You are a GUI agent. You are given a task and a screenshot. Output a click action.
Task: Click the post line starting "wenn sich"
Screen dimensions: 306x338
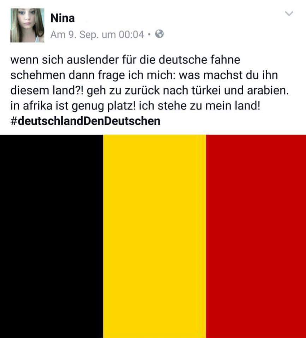tap(125, 60)
